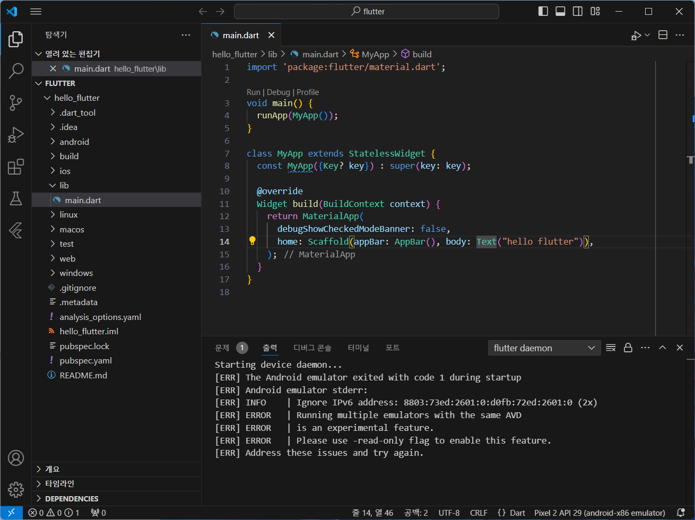Toggle the primary side bar

coord(543,12)
